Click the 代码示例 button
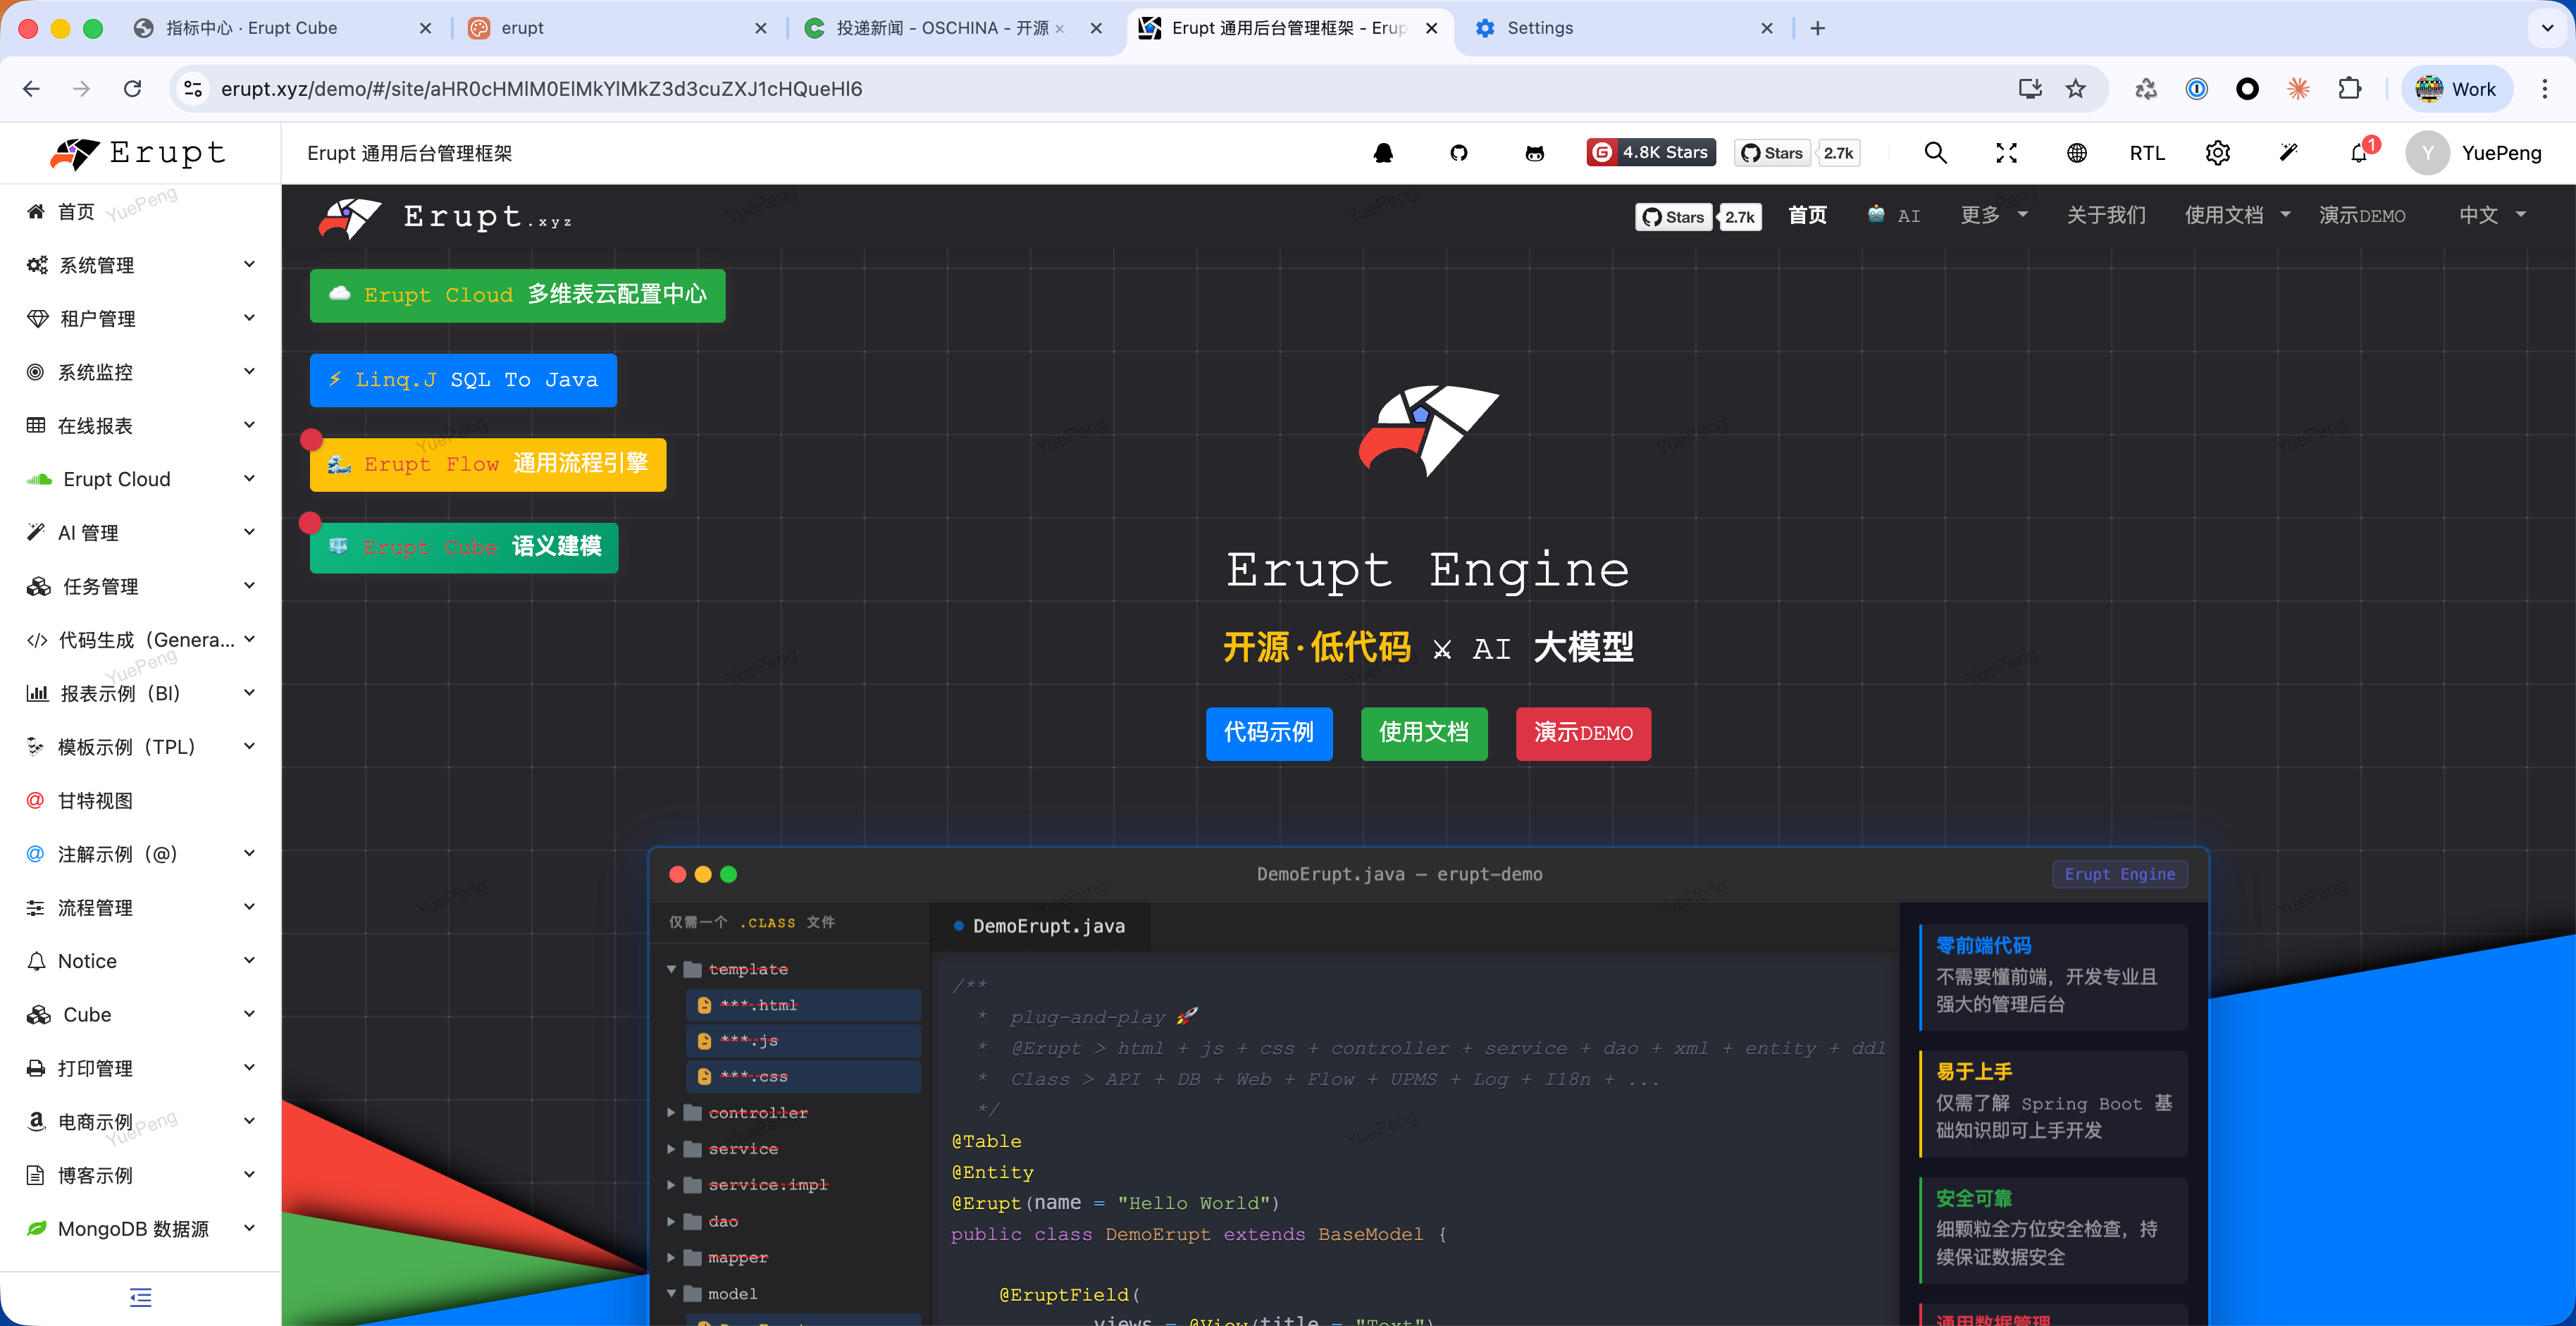 [1268, 733]
